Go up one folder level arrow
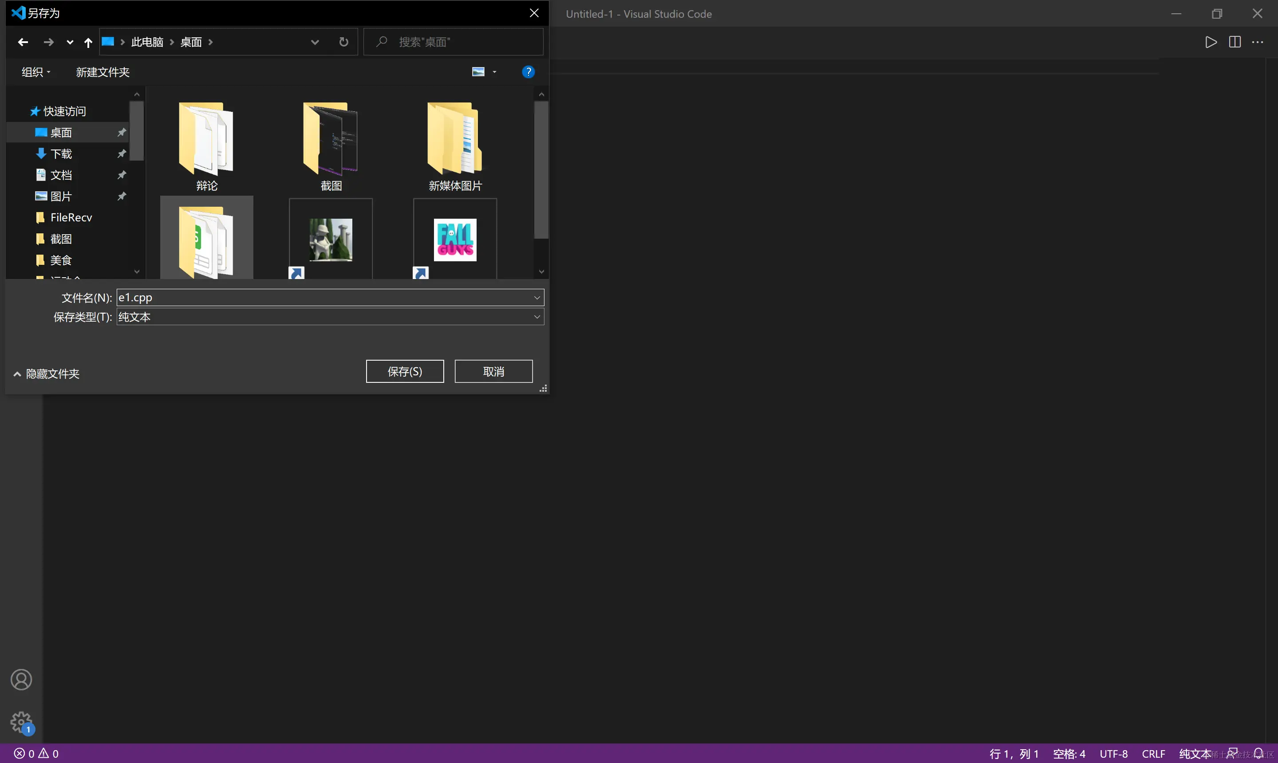The height and width of the screenshot is (763, 1278). click(x=88, y=42)
